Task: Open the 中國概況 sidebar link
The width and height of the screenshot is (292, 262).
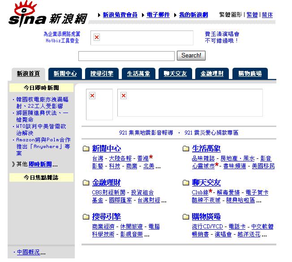Action: (x=28, y=252)
